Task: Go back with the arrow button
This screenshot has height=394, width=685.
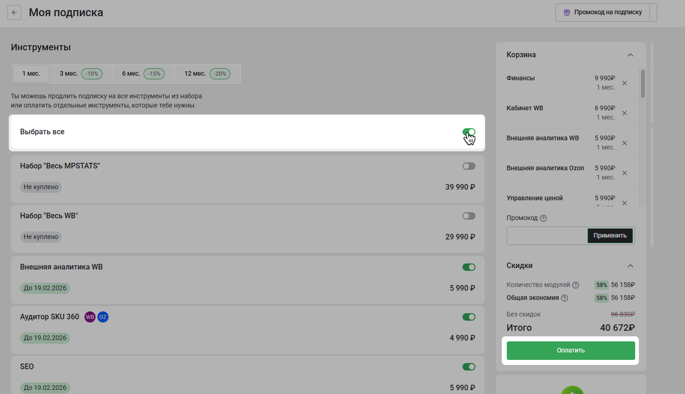Action: pos(14,12)
